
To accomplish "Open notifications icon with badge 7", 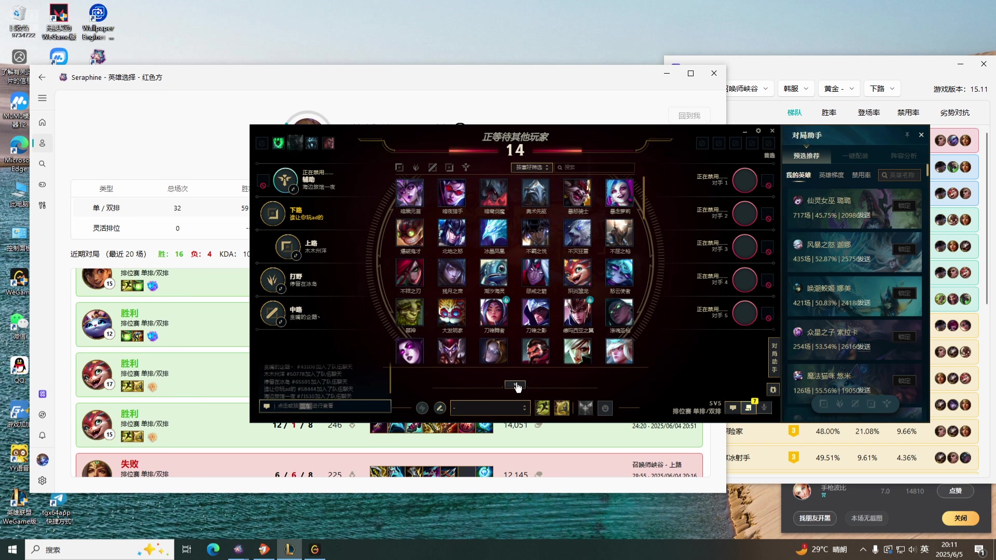I will (x=749, y=408).
